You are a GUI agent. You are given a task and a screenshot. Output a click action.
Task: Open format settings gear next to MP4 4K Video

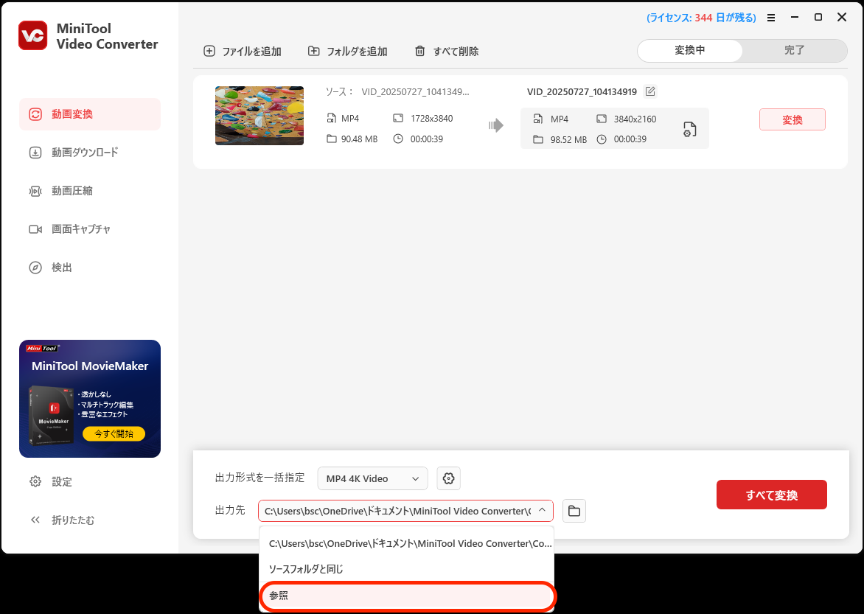[x=448, y=478]
